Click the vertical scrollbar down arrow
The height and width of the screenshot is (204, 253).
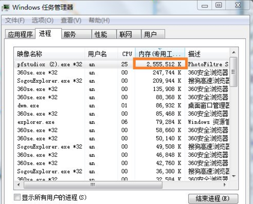[234, 176]
